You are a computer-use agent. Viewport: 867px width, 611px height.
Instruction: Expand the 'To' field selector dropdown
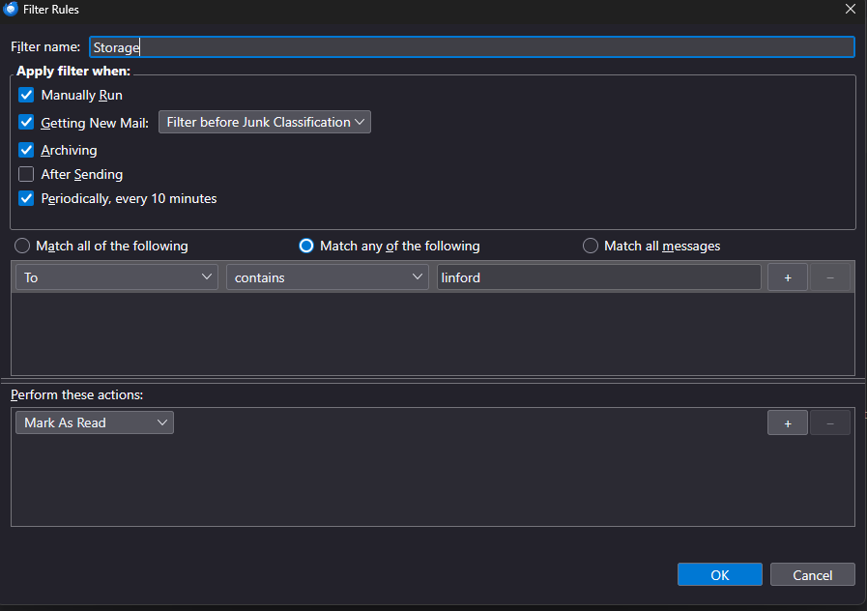117,277
